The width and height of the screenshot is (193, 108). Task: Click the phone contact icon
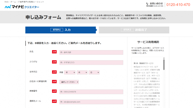(x=147, y=4)
